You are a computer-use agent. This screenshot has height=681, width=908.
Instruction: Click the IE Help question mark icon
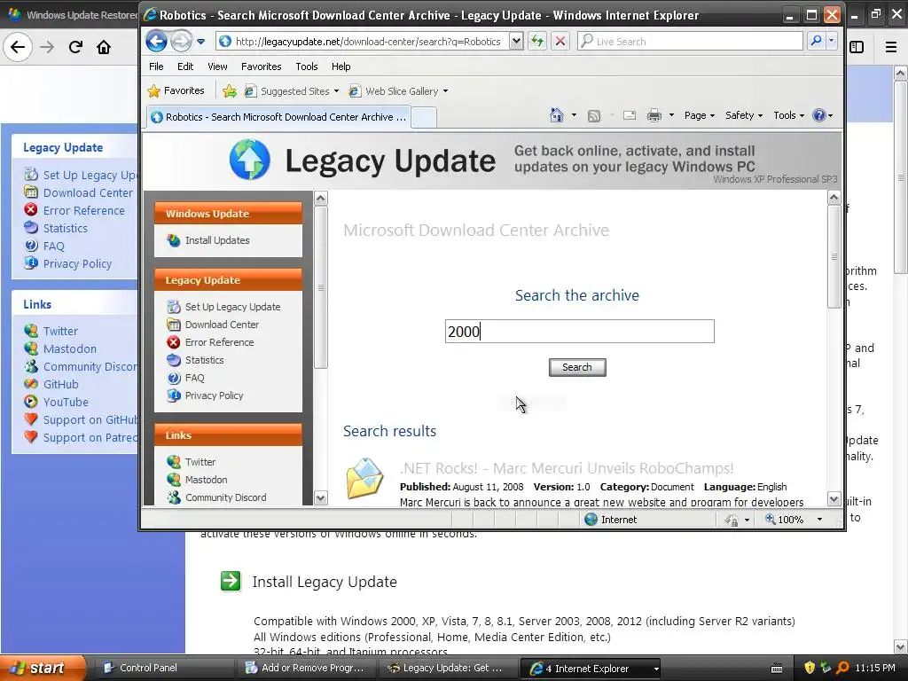click(818, 115)
